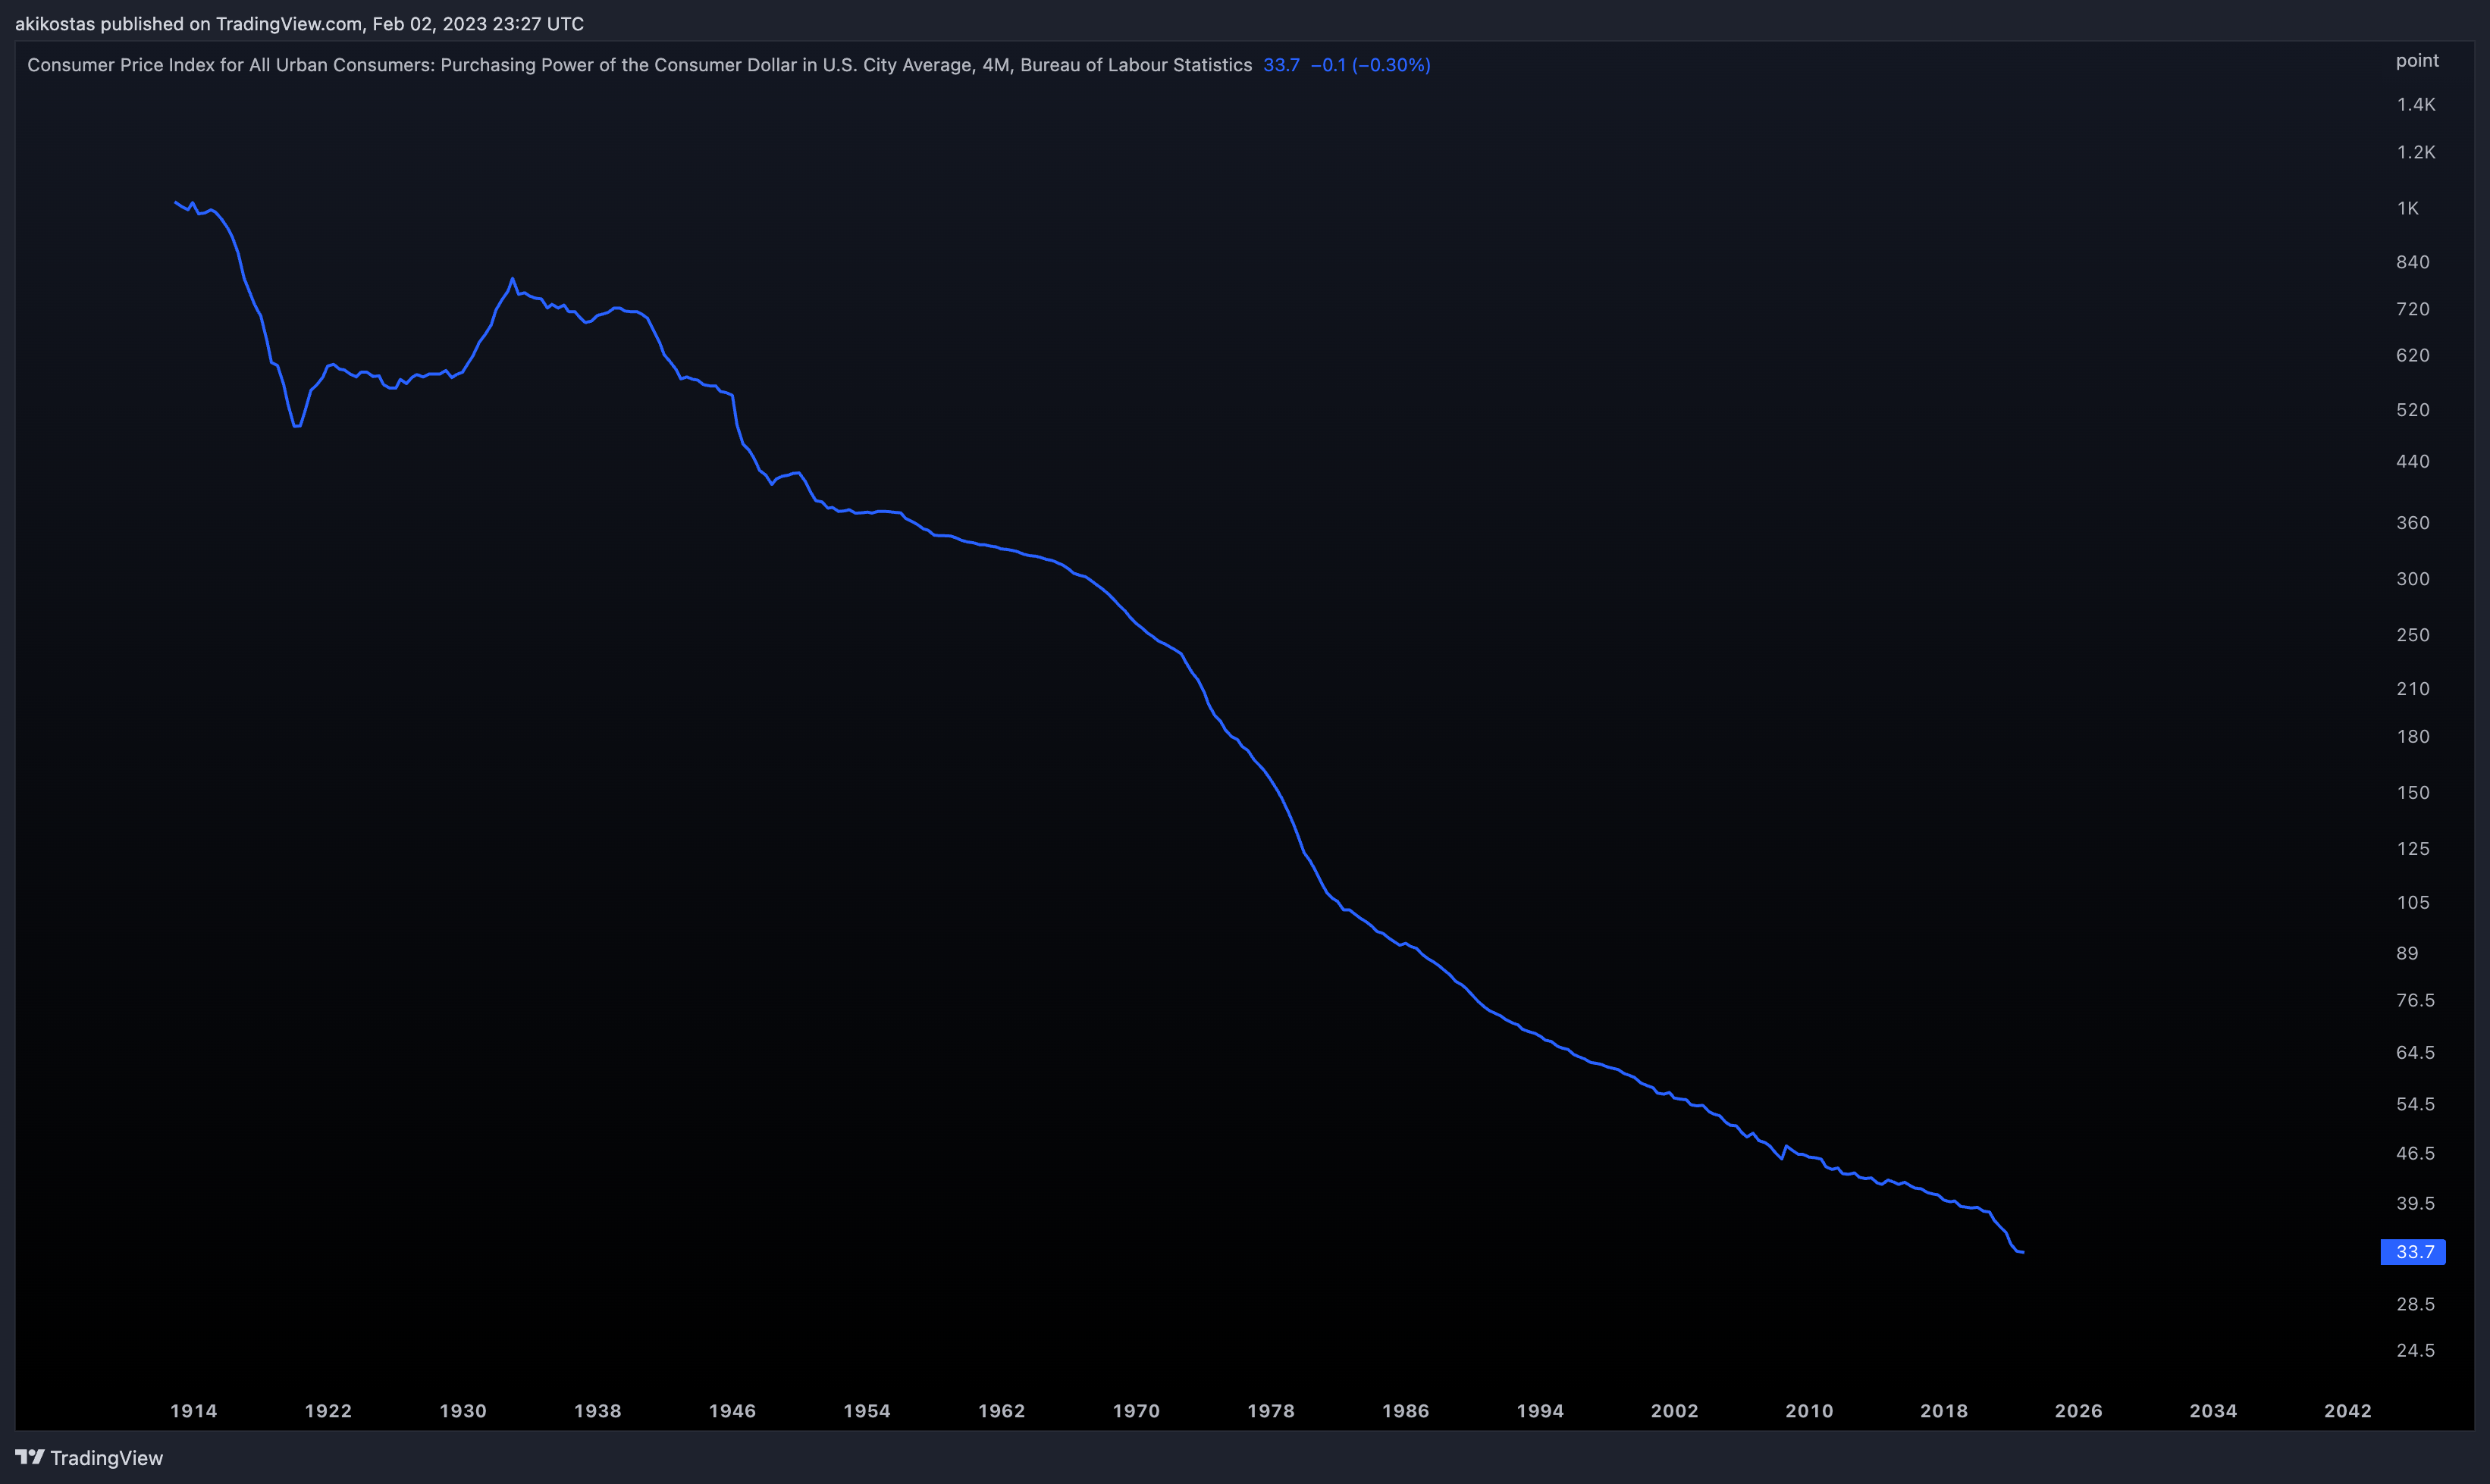Click the 1.4K price axis label

point(2416,105)
